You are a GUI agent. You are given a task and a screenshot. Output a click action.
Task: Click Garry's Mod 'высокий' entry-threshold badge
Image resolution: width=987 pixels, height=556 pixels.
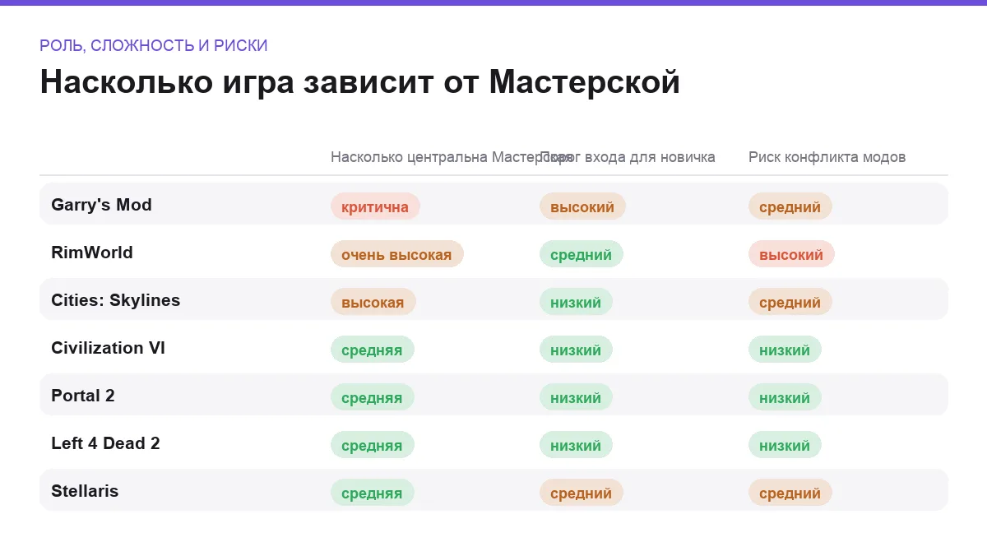coord(582,206)
